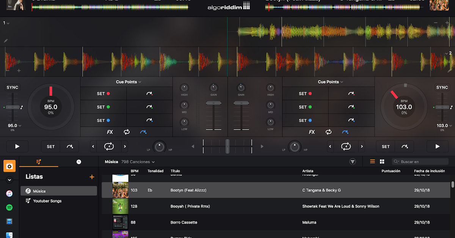Play the left deck

tap(17, 146)
